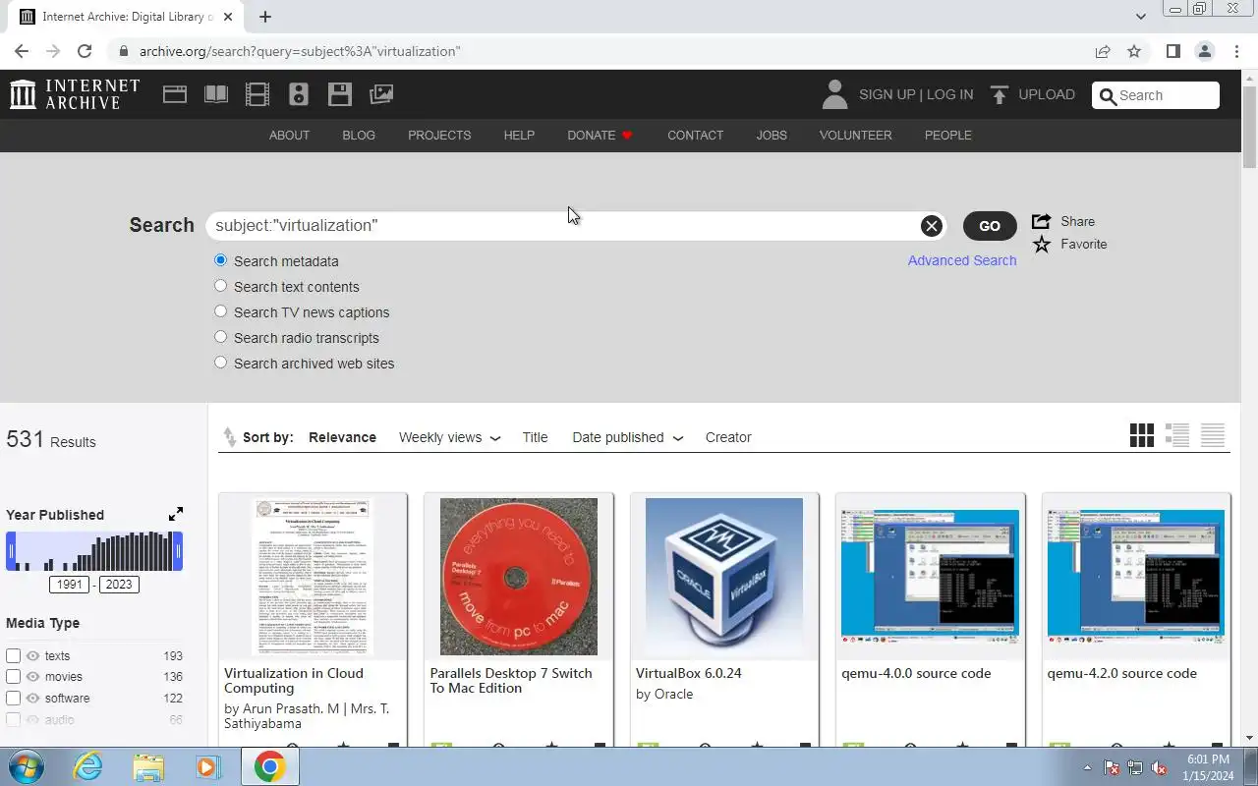Image resolution: width=1258 pixels, height=786 pixels.
Task: Click the upload arrow icon
Action: point(1000,94)
